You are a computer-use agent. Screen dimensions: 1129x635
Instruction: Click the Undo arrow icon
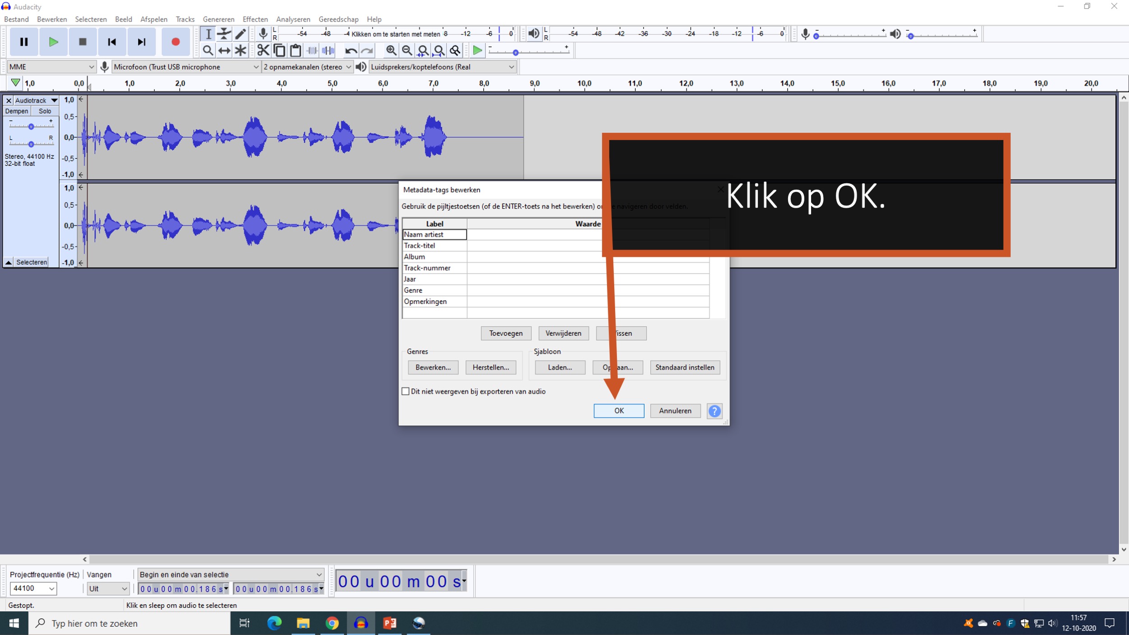pyautogui.click(x=350, y=50)
